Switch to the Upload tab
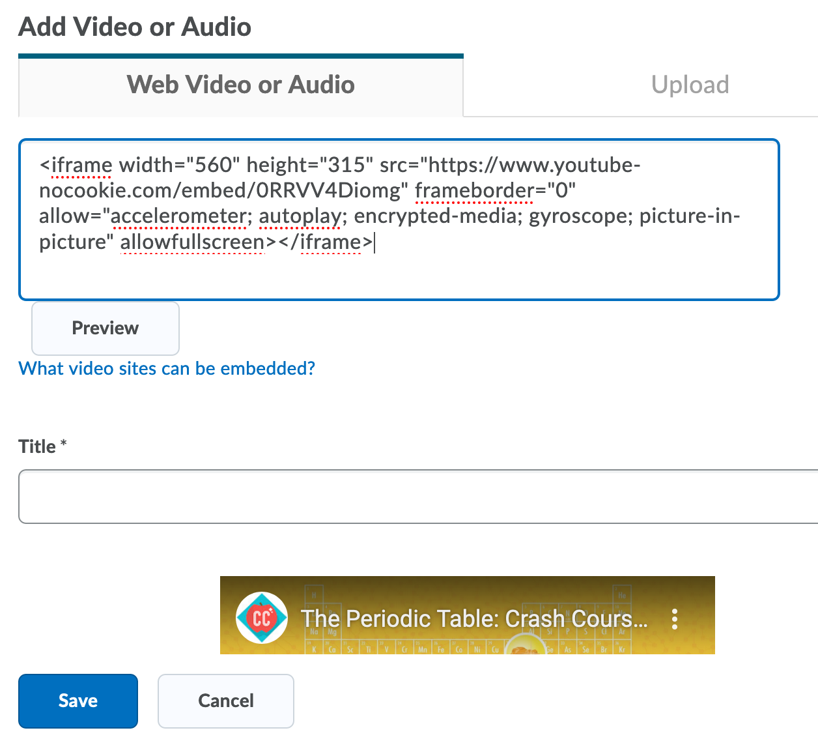 (690, 85)
